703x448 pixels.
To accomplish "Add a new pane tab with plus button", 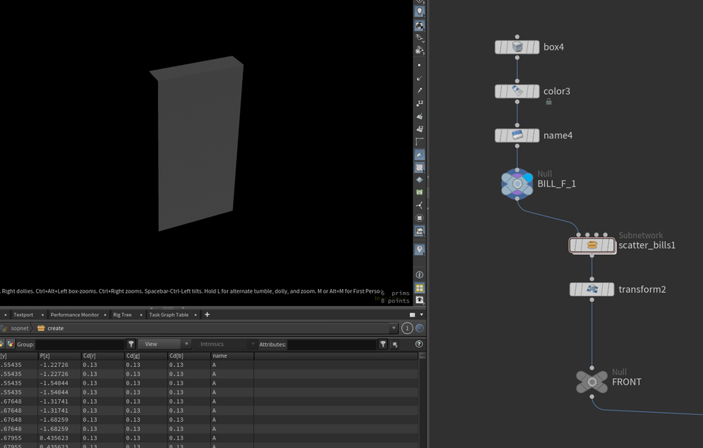I will pos(207,314).
